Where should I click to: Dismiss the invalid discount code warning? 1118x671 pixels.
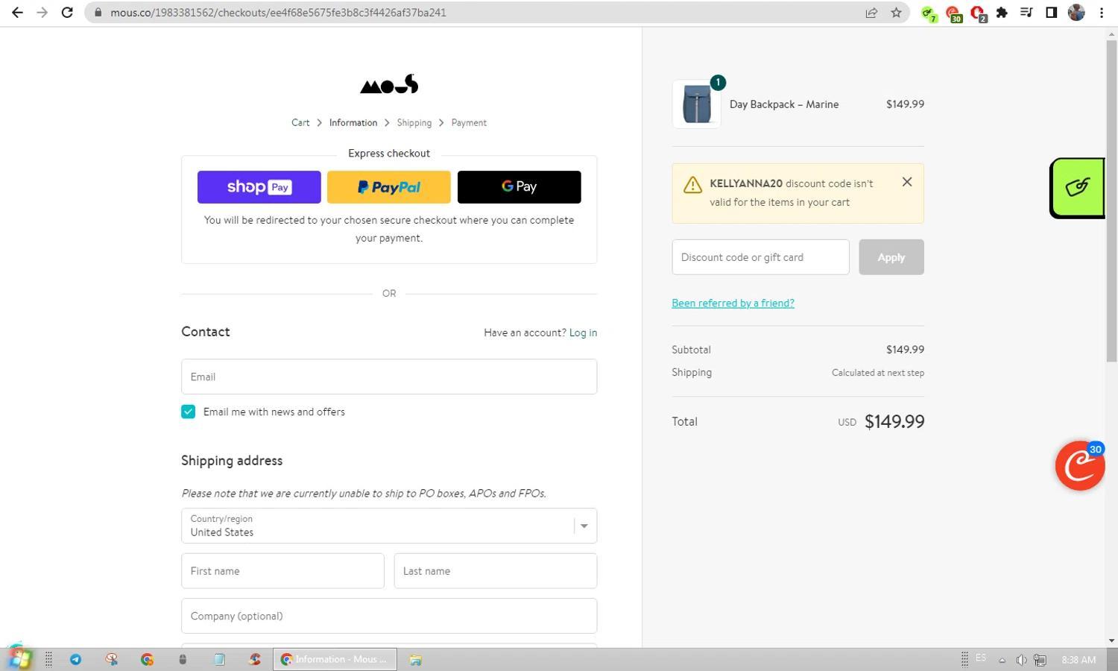906,182
